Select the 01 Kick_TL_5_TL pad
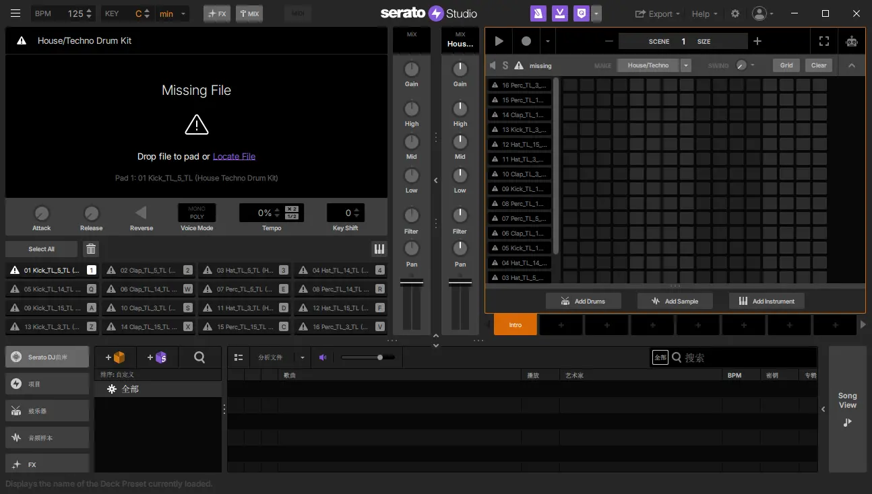Screen dimensions: 872x494 [51, 270]
